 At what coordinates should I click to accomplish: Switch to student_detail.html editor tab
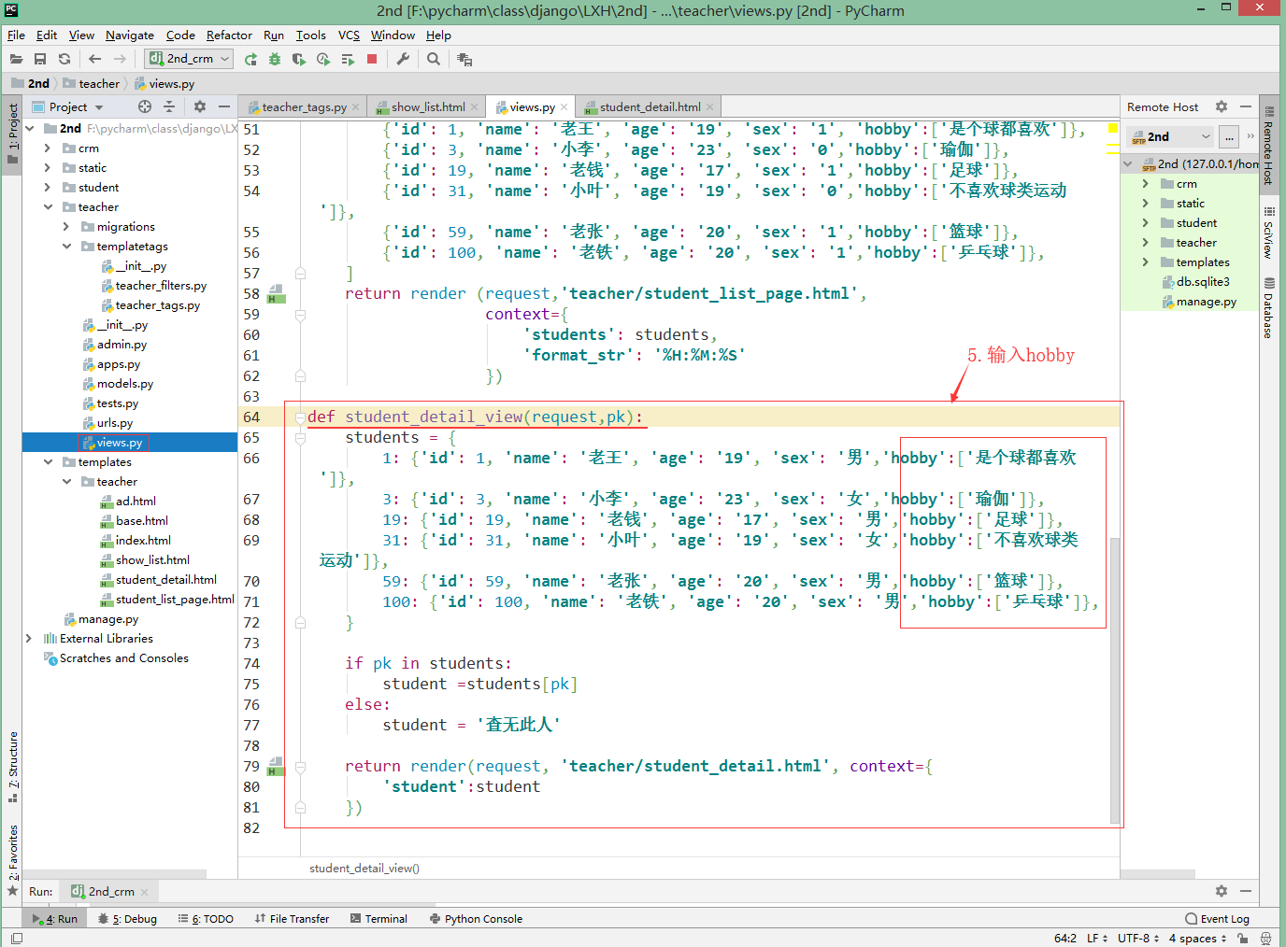coord(650,107)
